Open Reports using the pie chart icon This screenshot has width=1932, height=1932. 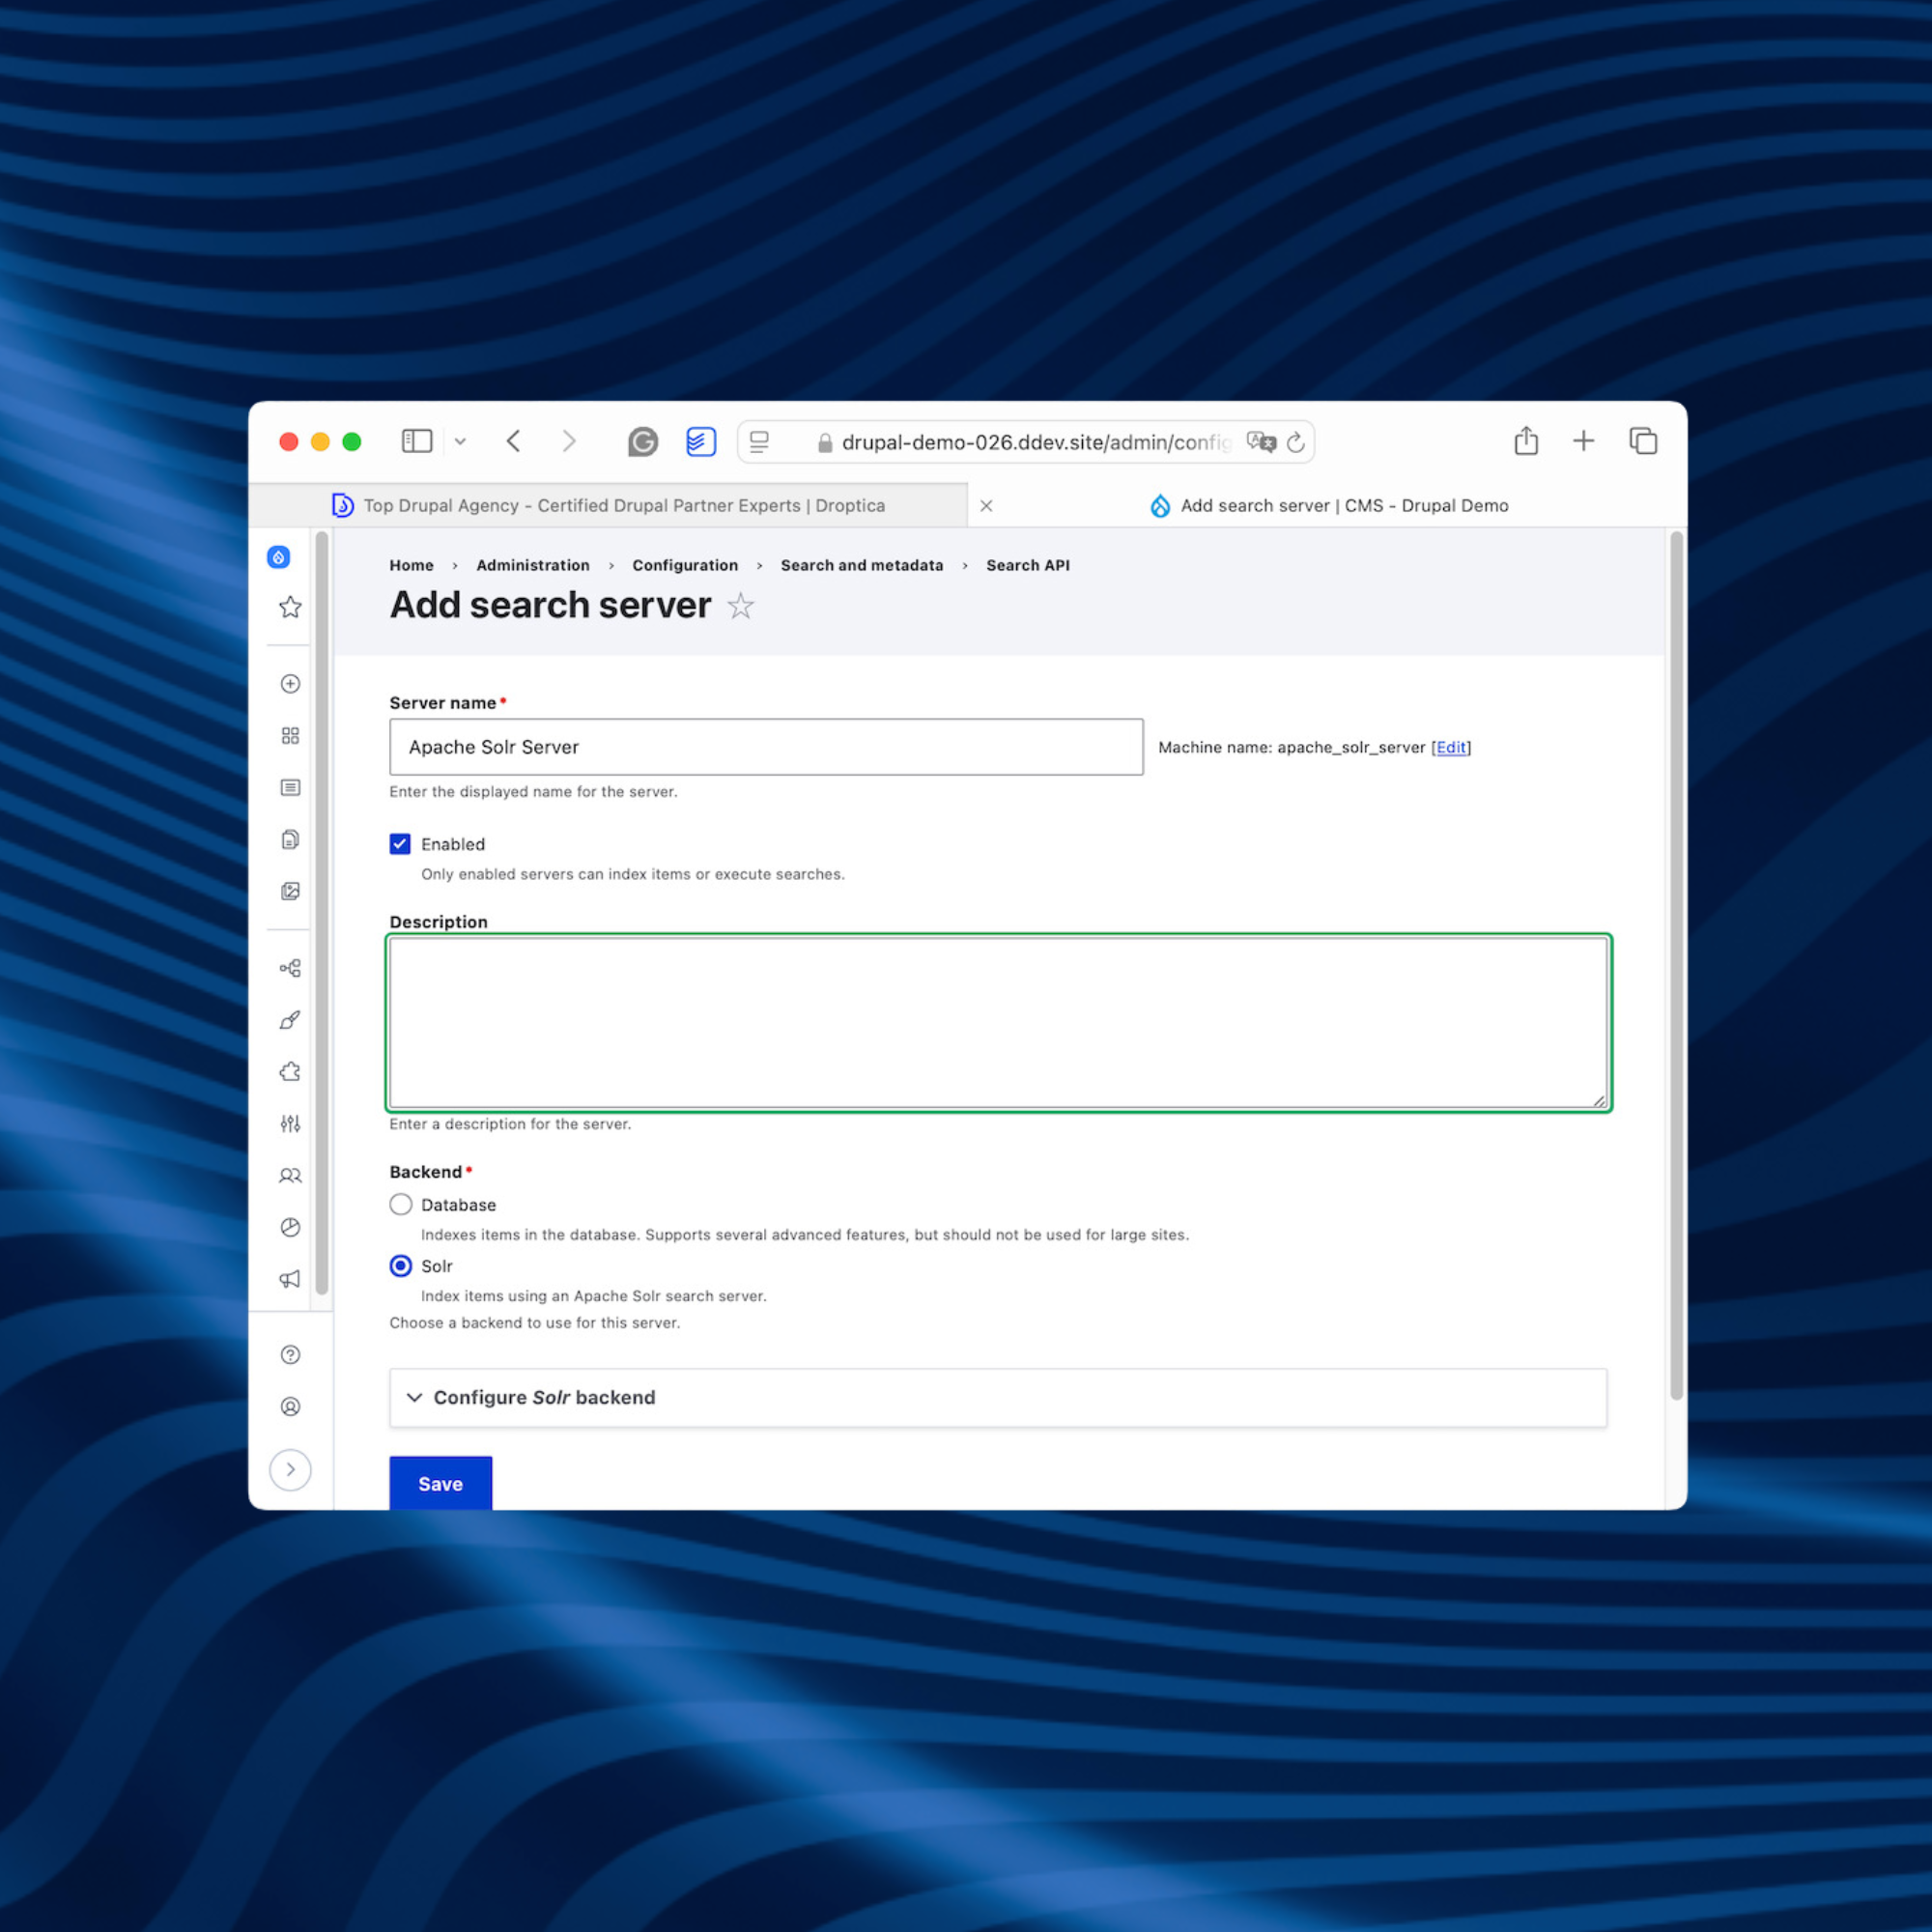(x=289, y=1227)
